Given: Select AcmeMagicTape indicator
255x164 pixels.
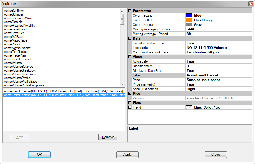Looking at the screenshot, I should pos(16,40).
